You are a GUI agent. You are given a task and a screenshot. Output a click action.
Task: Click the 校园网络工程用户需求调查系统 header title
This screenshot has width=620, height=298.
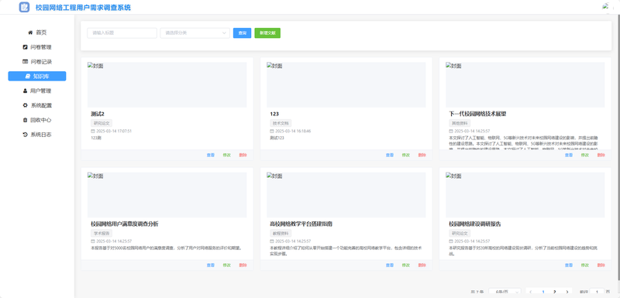83,8
